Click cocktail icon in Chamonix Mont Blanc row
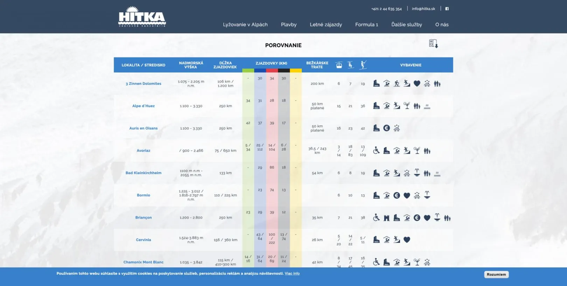Screen dimensions: 567x286 coord(417,262)
